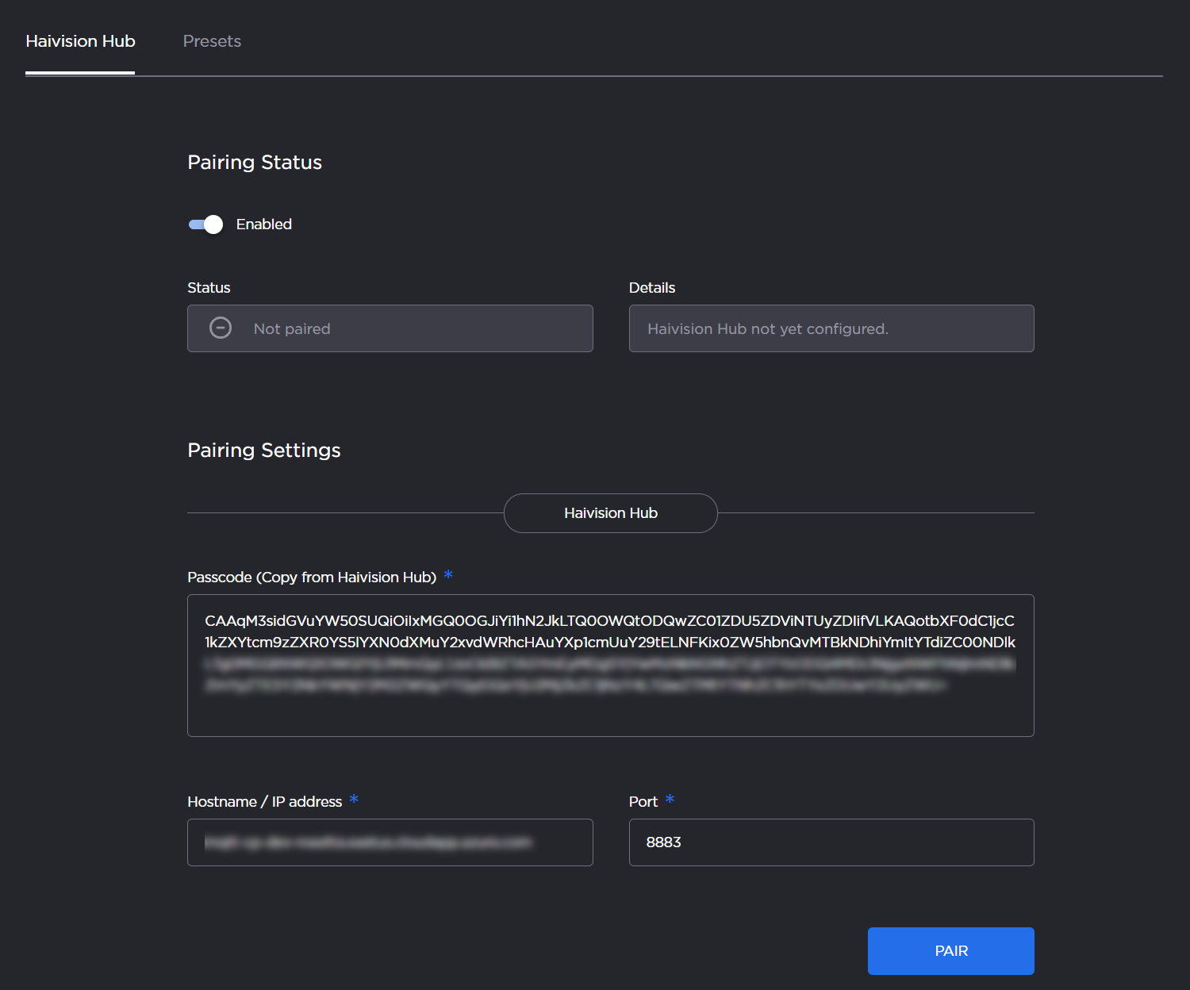Select the Haivision Hub tab
1190x990 pixels.
click(80, 41)
